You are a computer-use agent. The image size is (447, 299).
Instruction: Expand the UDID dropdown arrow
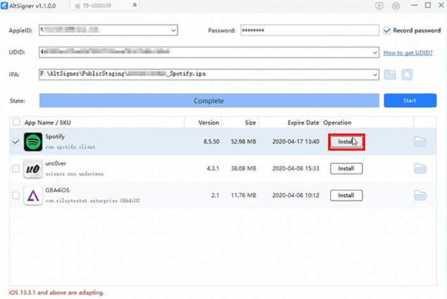tap(373, 52)
